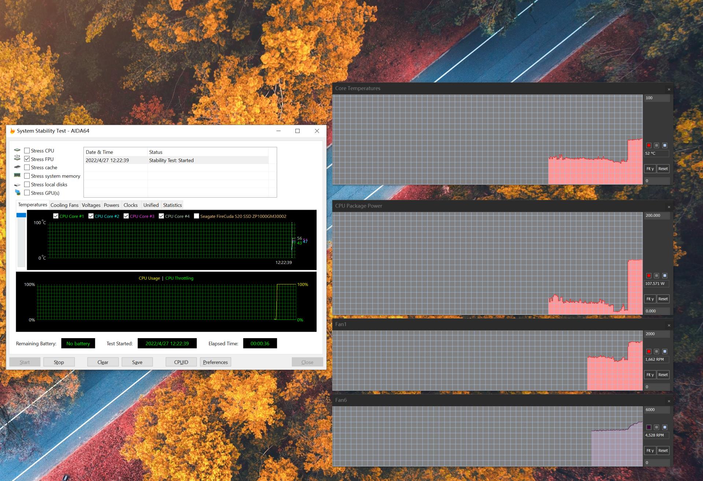Close the Fan6 panel with its x
The height and width of the screenshot is (481, 703).
669,401
